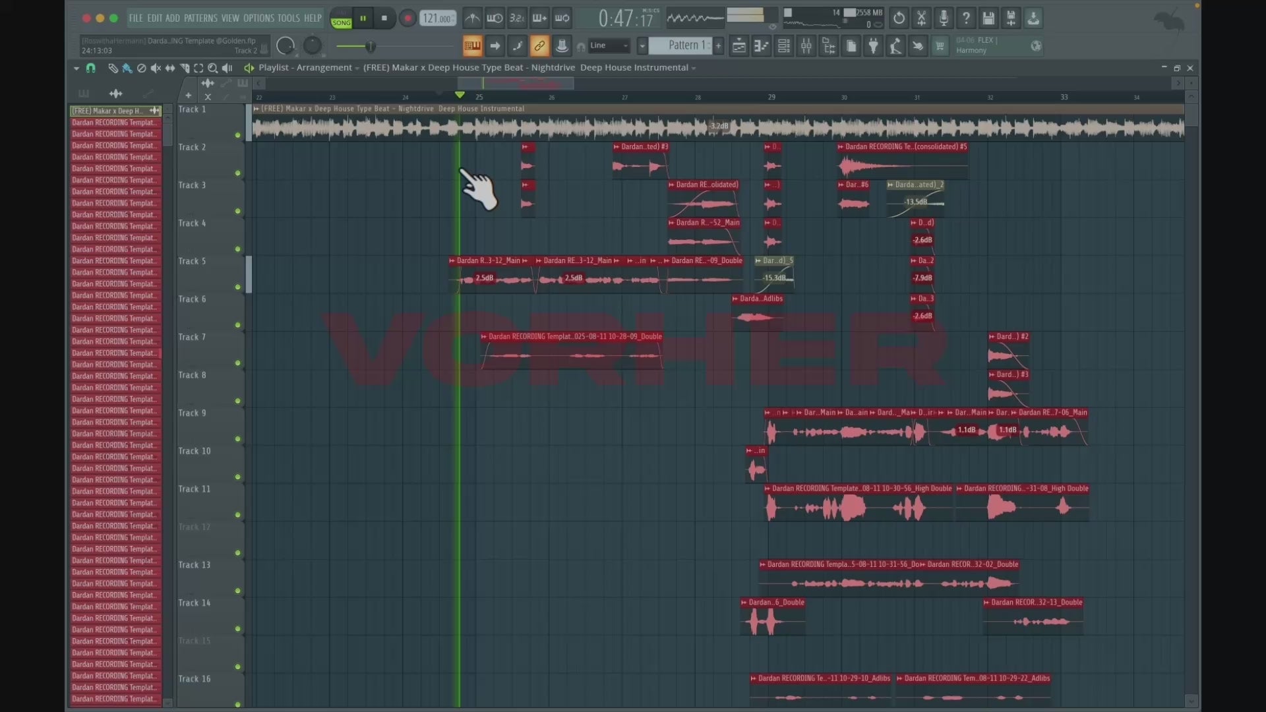Open the help question mark icon
Image resolution: width=1266 pixels, height=712 pixels.
point(966,18)
